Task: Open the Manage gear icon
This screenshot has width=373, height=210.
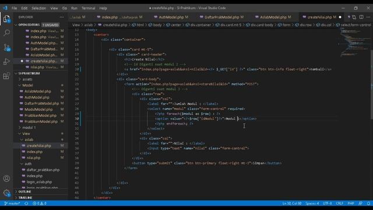Action: click(x=6, y=193)
